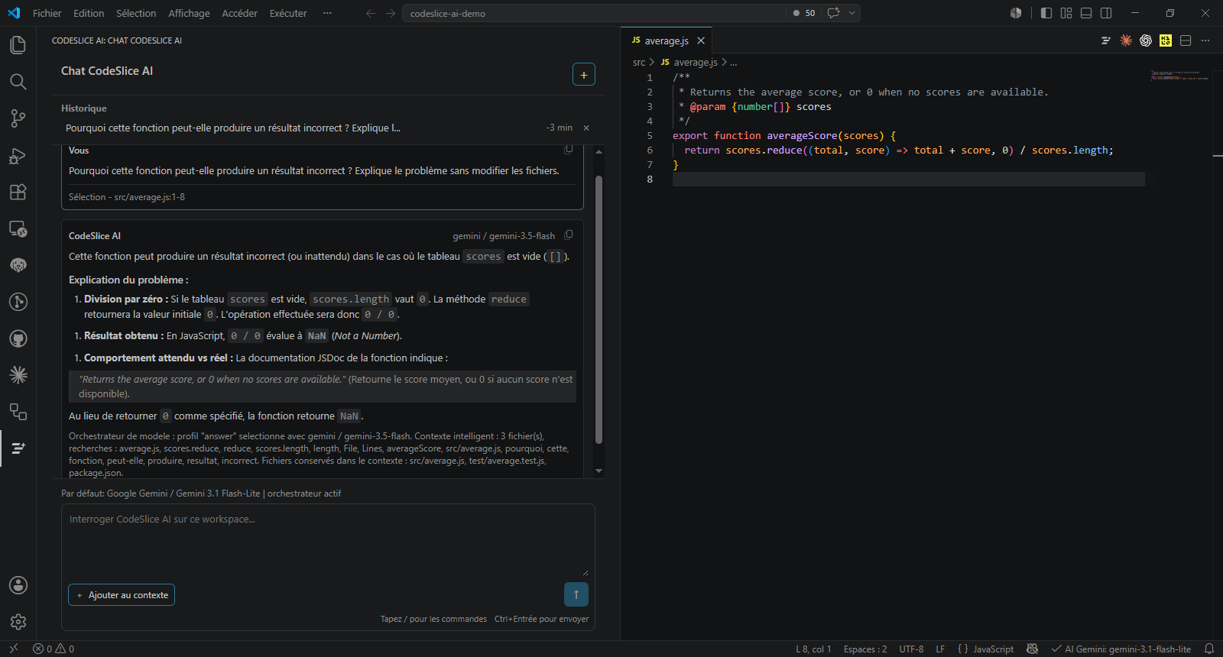The height and width of the screenshot is (657, 1223).
Task: Open the Remote Explorer view
Action: coord(18,228)
